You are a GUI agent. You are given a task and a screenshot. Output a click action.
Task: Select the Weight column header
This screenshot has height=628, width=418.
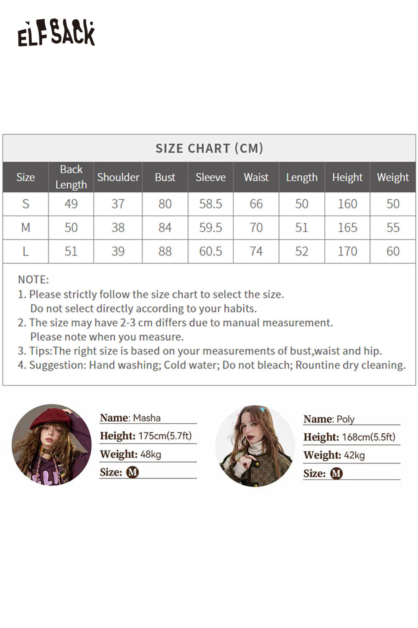pos(393,177)
